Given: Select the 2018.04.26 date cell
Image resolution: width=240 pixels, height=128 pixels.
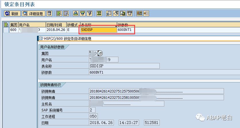Looking at the screenshot, I should [56, 30].
